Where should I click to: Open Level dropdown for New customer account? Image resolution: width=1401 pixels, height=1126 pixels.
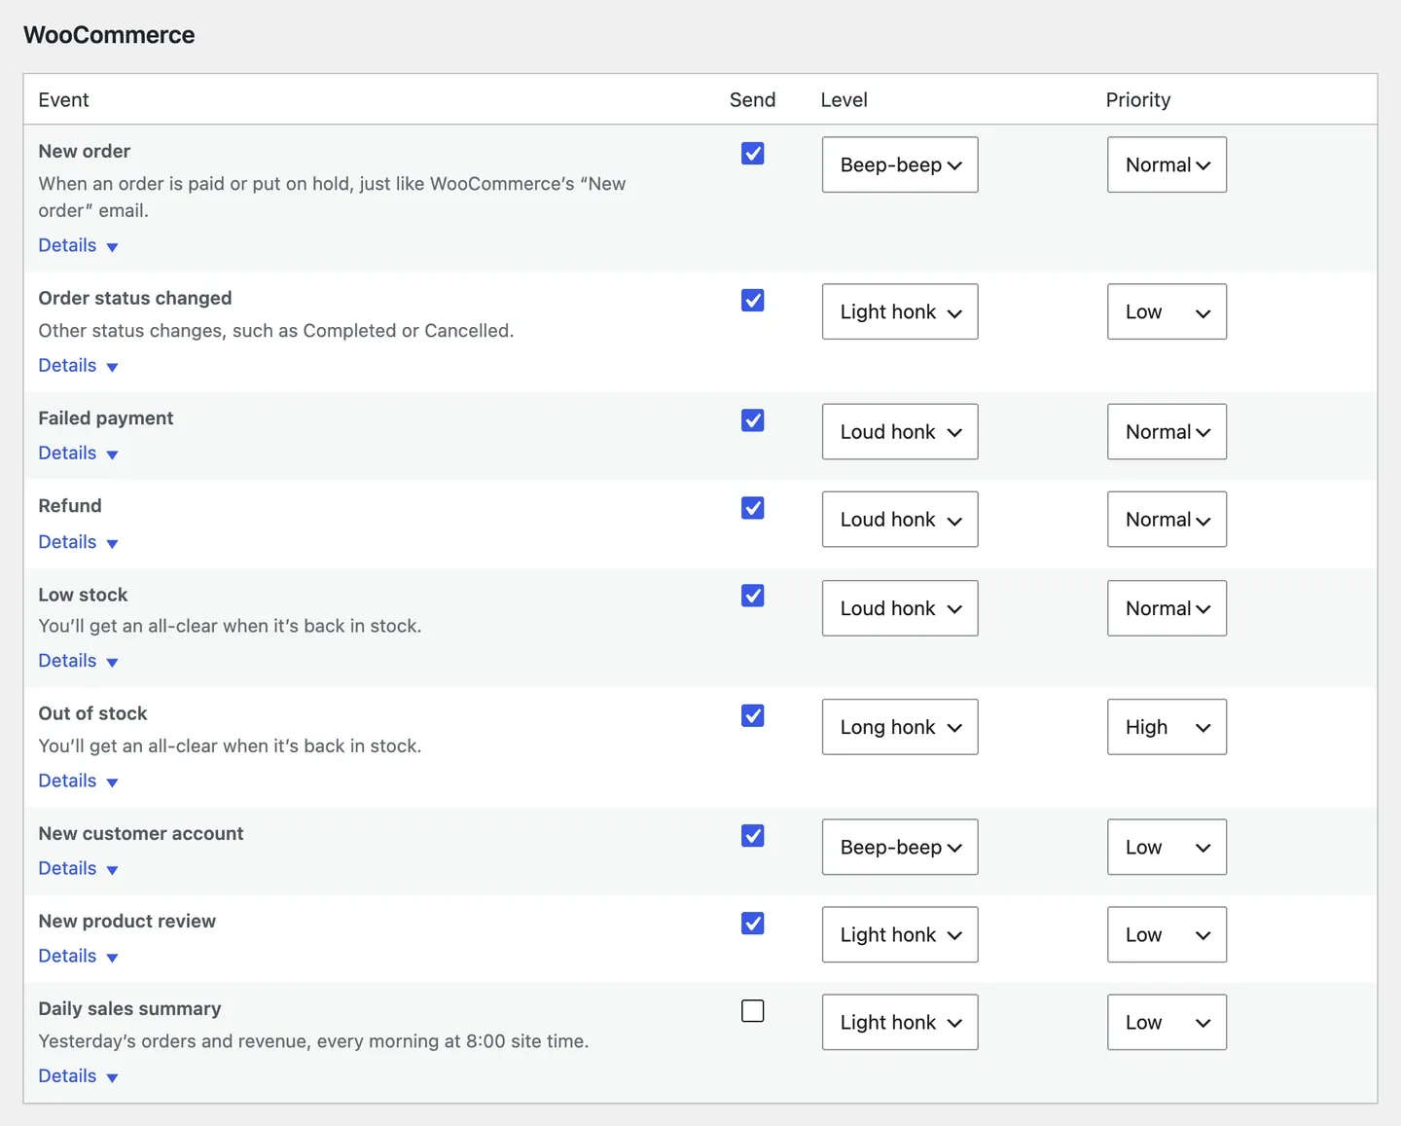900,847
